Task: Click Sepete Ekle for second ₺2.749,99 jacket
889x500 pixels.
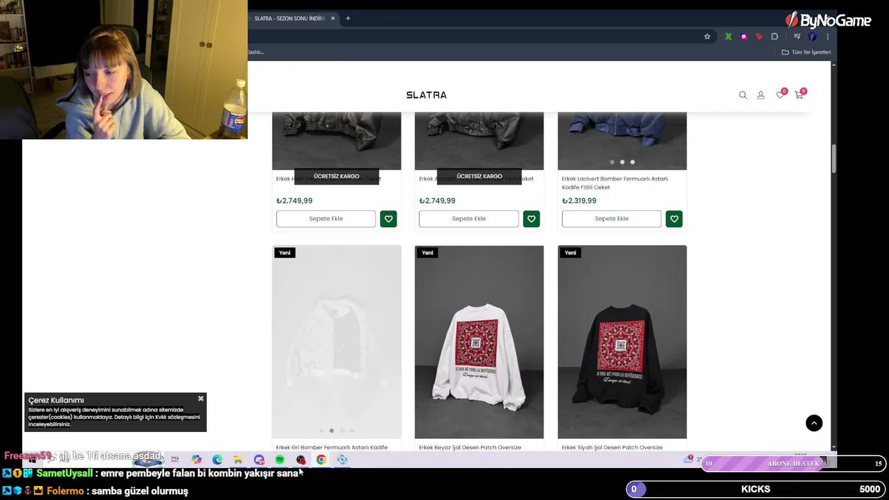Action: click(x=469, y=219)
